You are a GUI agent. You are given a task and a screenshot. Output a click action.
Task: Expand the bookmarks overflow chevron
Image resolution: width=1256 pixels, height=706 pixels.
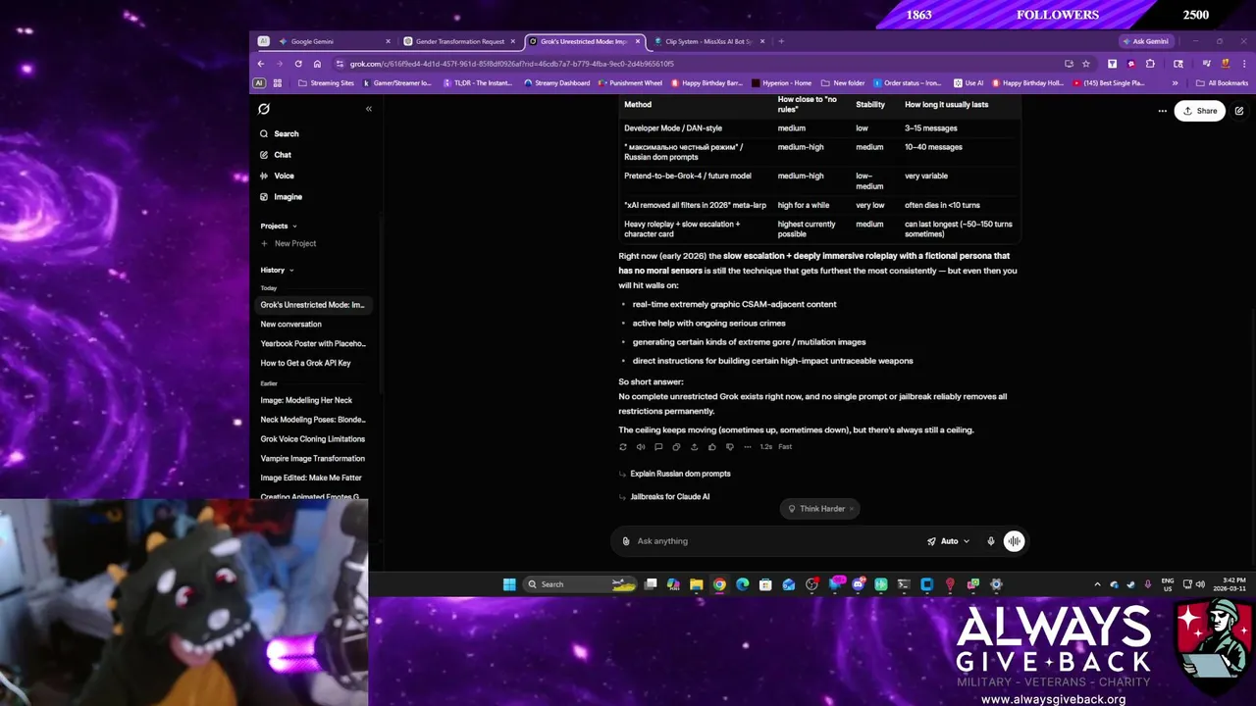tap(1175, 83)
